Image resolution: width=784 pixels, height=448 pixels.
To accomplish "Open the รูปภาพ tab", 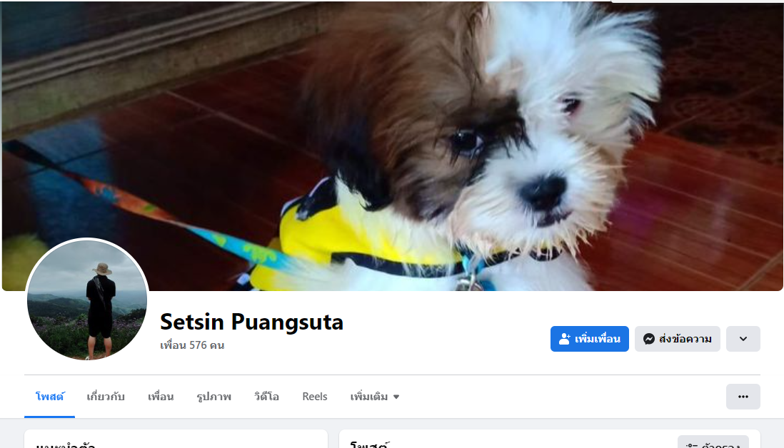I will point(213,397).
